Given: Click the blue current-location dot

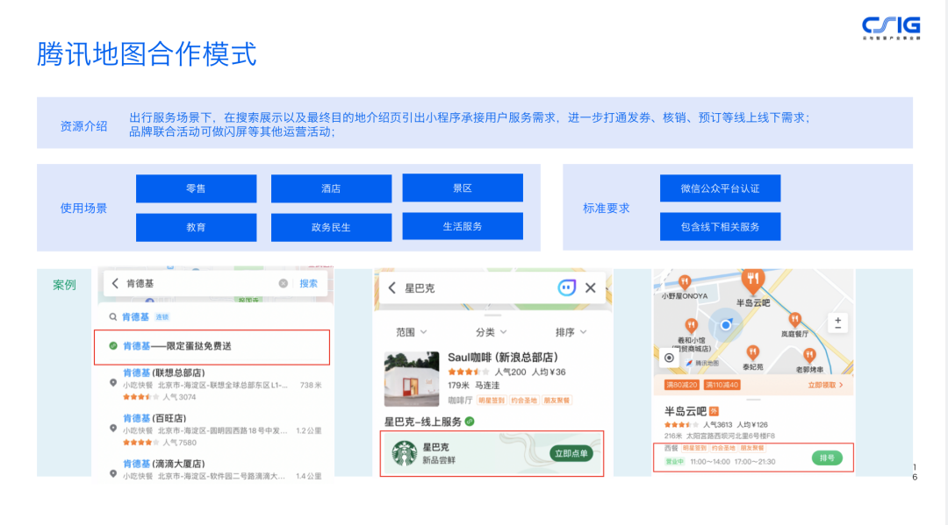Looking at the screenshot, I should 726,324.
